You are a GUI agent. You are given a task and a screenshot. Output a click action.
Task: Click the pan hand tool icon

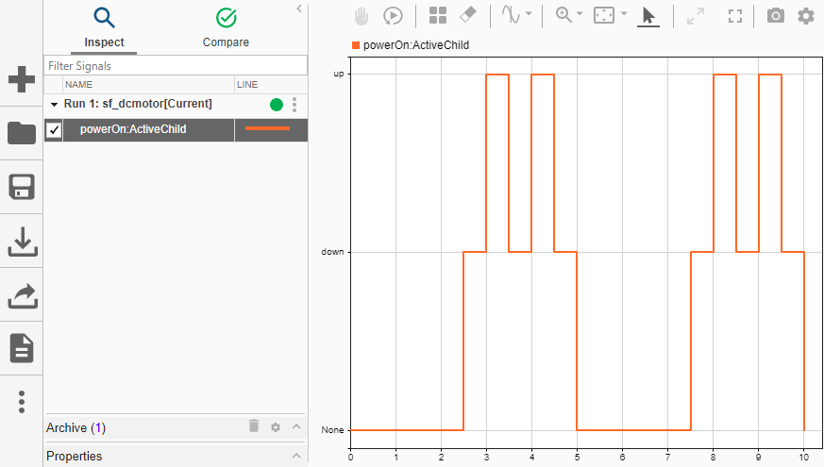[x=361, y=16]
